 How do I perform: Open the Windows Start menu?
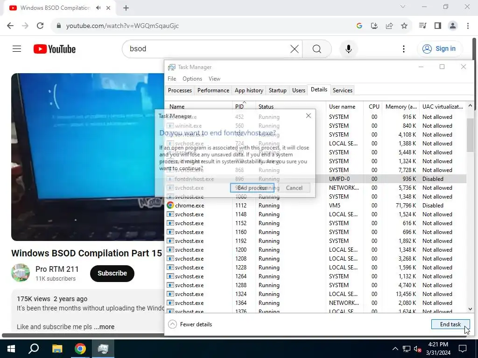(11, 349)
